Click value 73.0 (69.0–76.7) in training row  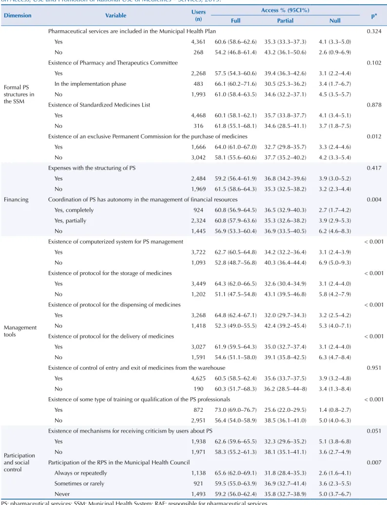point(236,410)
